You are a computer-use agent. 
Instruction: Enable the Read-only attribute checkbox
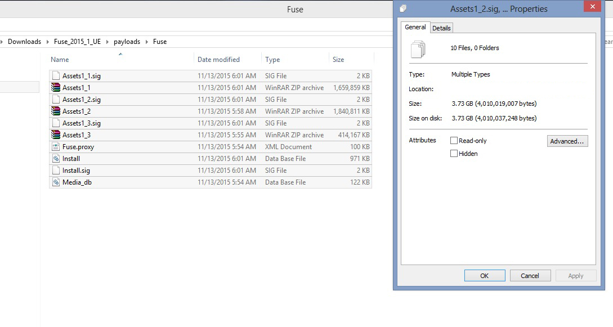pyautogui.click(x=454, y=141)
